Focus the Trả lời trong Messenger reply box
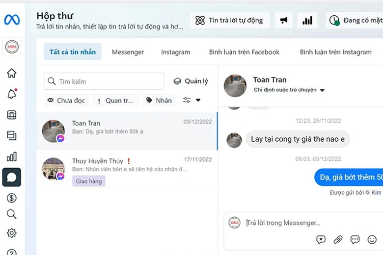 tap(283, 223)
